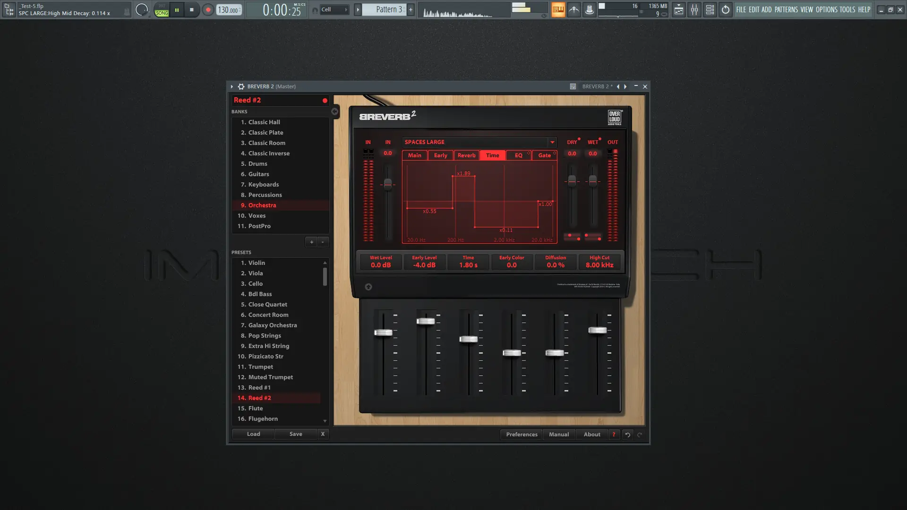Image resolution: width=907 pixels, height=510 pixels.
Task: Click the BREVERB plugin settings gear icon
Action: click(x=241, y=86)
